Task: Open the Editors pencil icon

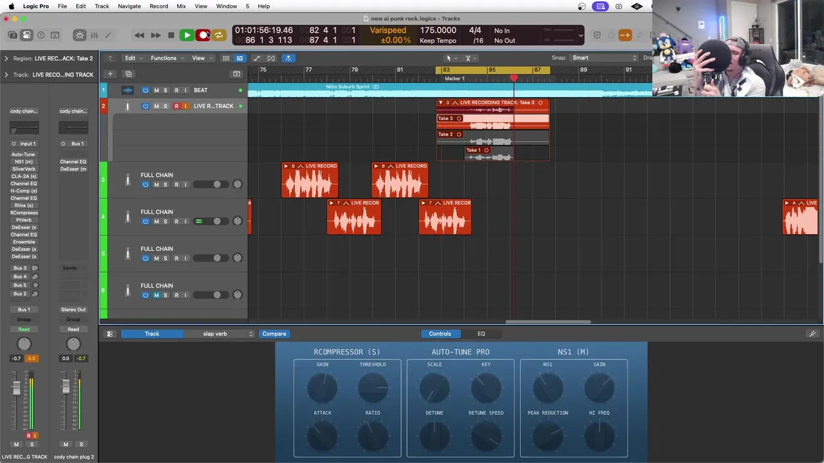Action: 108,35
